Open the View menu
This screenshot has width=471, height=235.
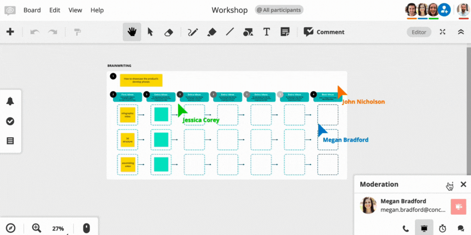pyautogui.click(x=75, y=10)
